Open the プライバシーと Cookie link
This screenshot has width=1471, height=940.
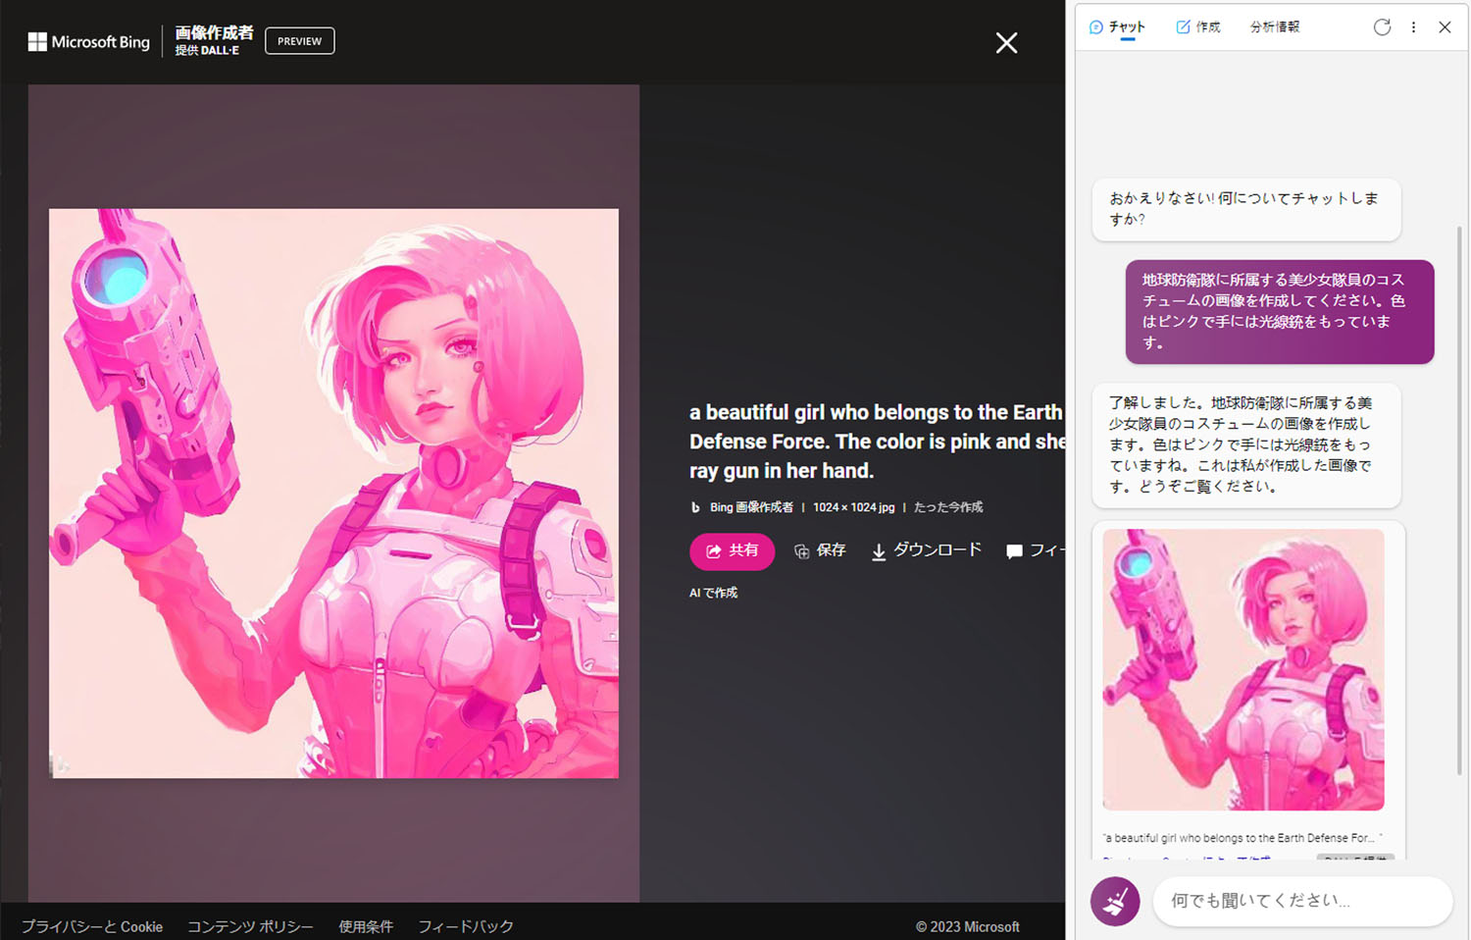[x=93, y=926]
